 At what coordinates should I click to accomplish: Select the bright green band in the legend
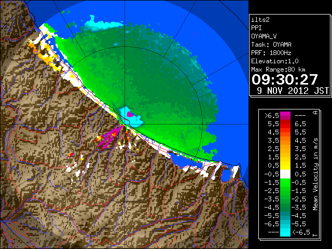(x=285, y=183)
